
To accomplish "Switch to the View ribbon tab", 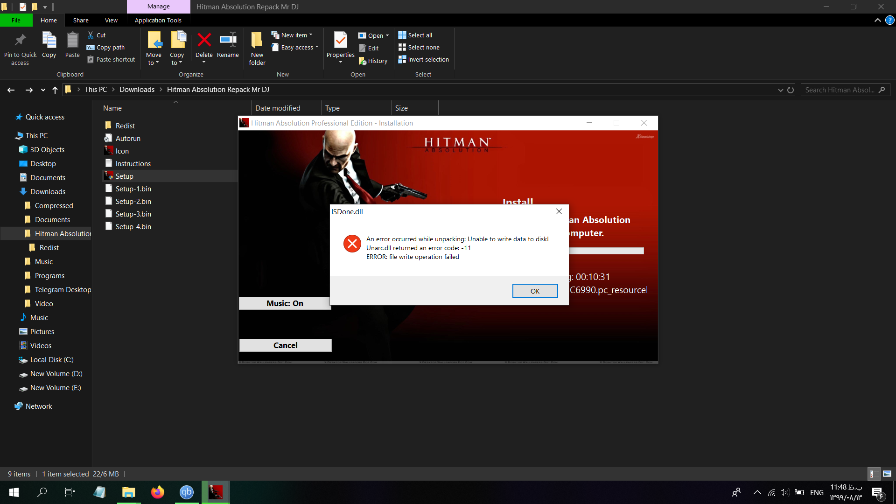I will click(111, 20).
